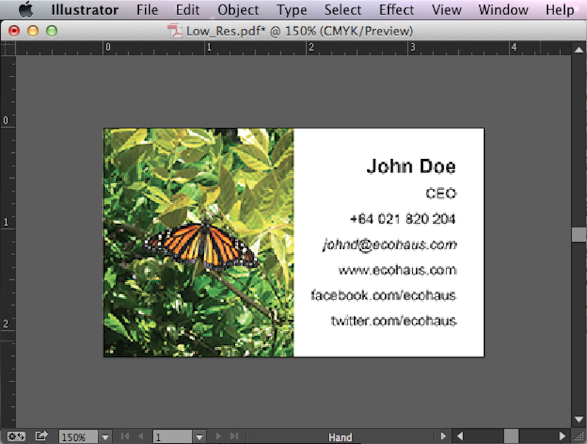Viewport: 587px width, 444px height.
Task: Open the Apple menu
Action: [x=26, y=10]
